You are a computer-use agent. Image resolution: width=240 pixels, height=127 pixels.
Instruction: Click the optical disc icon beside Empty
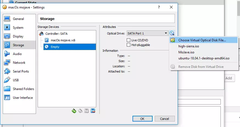47,47
